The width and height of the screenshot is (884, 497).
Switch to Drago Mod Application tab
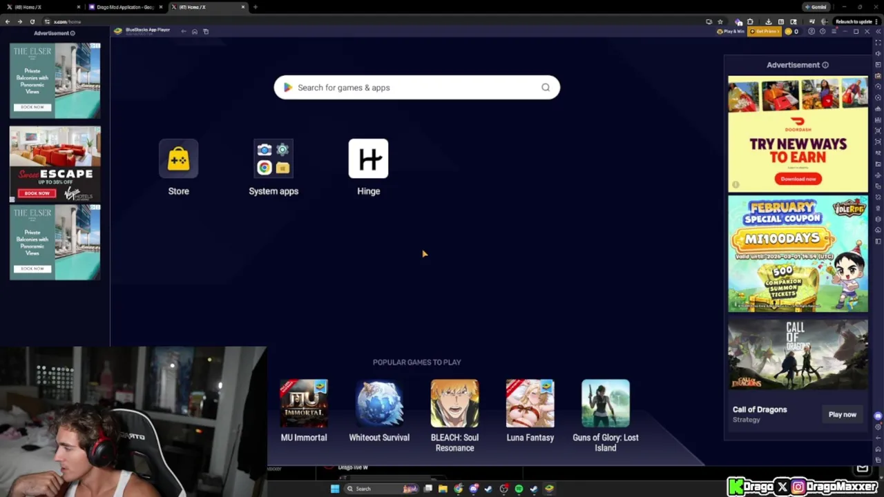[x=125, y=7]
